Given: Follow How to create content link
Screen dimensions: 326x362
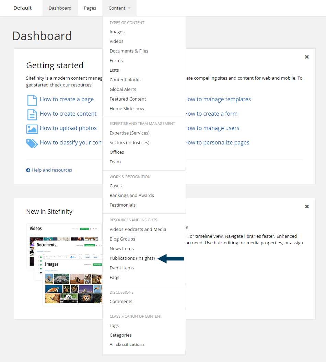Looking at the screenshot, I should click(x=68, y=114).
